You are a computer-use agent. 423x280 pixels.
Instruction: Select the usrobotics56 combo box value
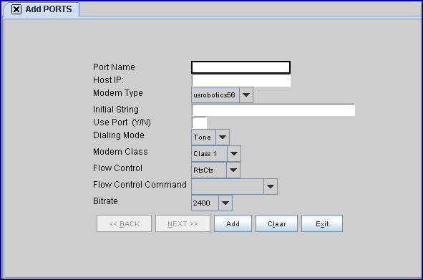(x=215, y=95)
